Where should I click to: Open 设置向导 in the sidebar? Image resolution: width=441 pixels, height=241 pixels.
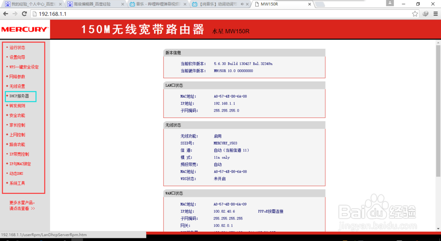[x=17, y=57]
